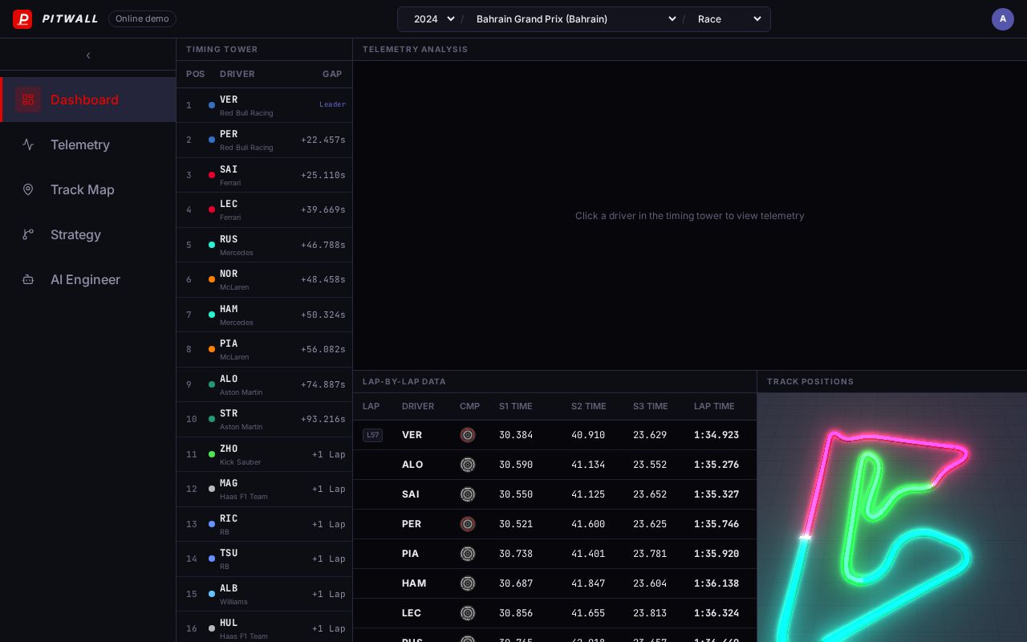Viewport: 1027px width, 642px height.
Task: Click the S1 TIME column header
Action: (x=516, y=406)
